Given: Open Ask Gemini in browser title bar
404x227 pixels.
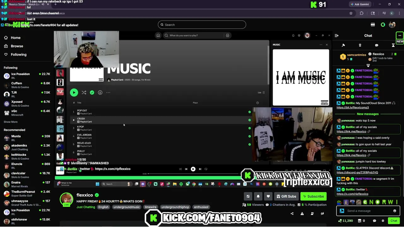Looking at the screenshot, I should pyautogui.click(x=359, y=4).
